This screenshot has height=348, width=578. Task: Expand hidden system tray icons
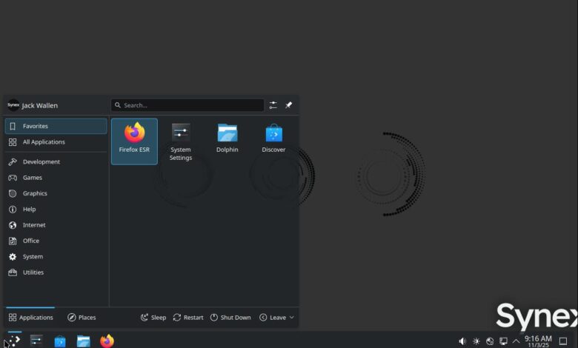click(x=516, y=341)
